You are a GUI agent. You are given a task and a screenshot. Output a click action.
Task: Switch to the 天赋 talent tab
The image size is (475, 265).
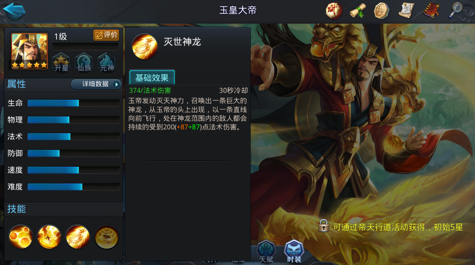tap(266, 252)
